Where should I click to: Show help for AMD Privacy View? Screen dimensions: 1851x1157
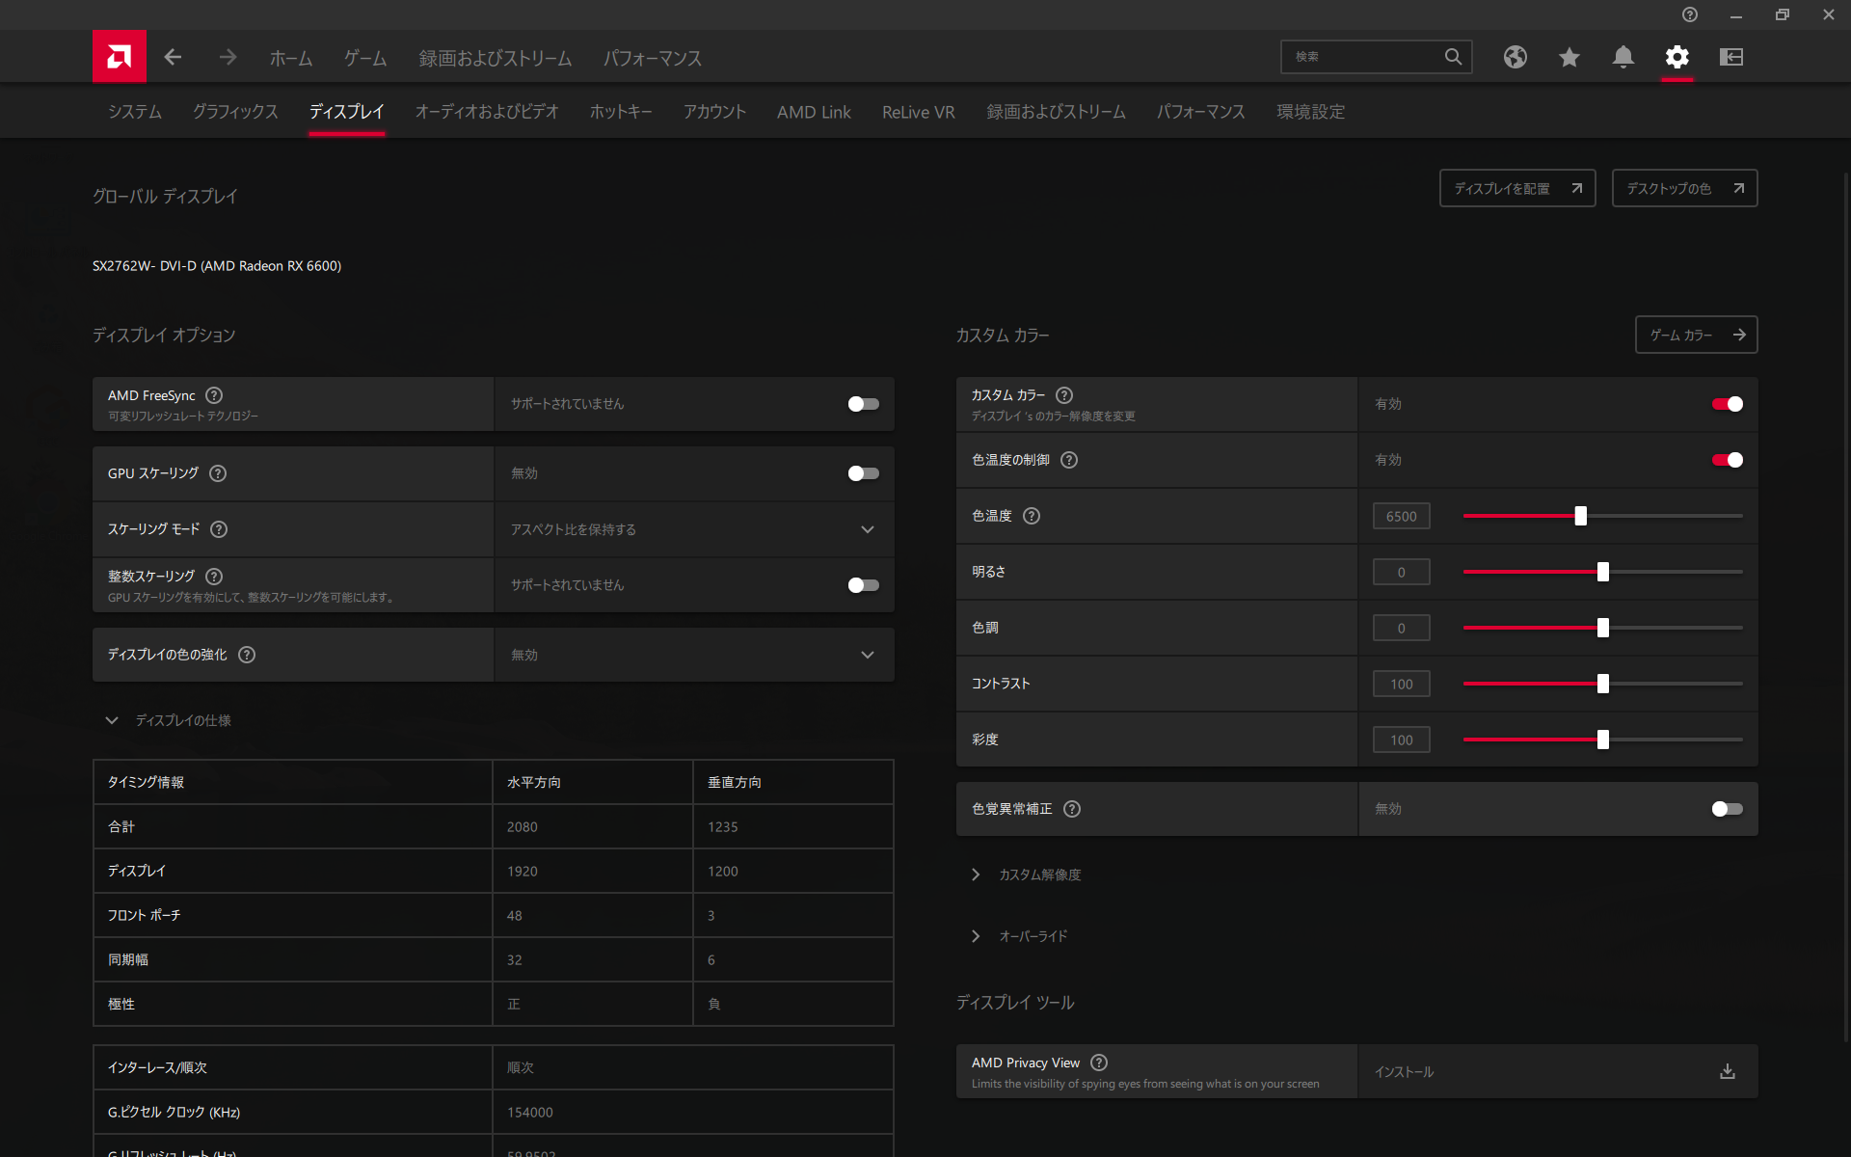coord(1099,1063)
